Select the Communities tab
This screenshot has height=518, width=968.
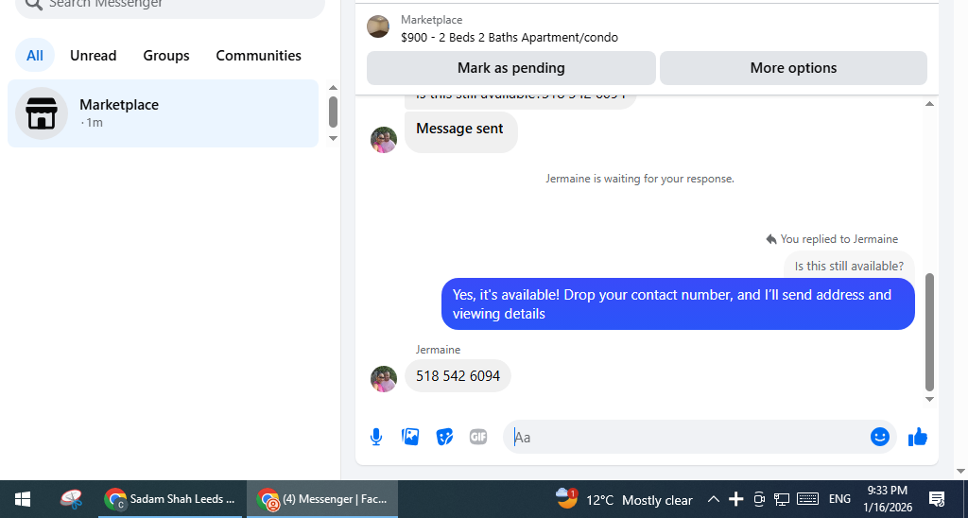[259, 56]
